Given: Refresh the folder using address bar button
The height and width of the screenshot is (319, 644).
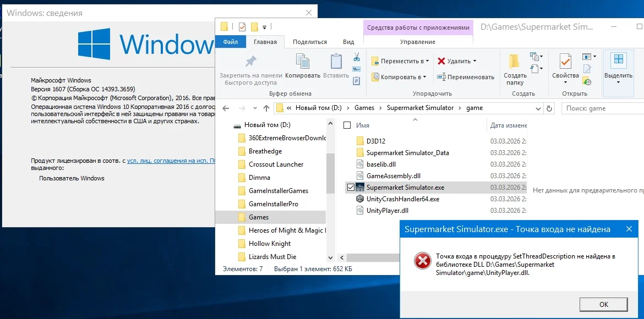Looking at the screenshot, I should click(549, 108).
